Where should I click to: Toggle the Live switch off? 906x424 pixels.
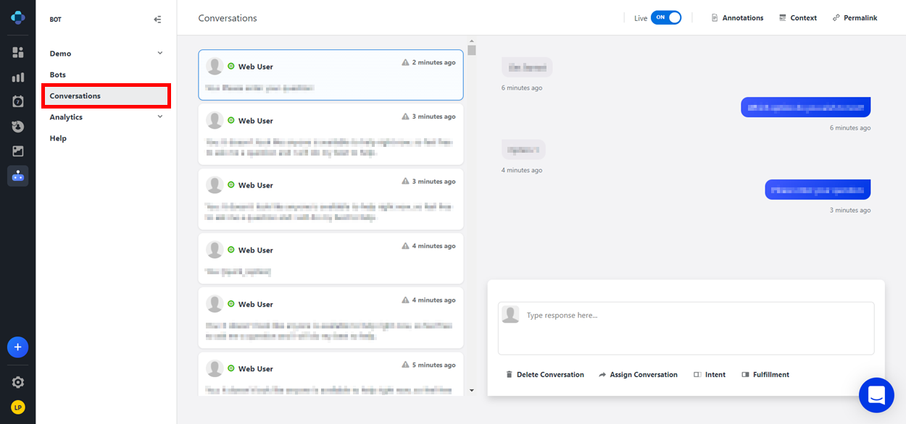pyautogui.click(x=665, y=18)
